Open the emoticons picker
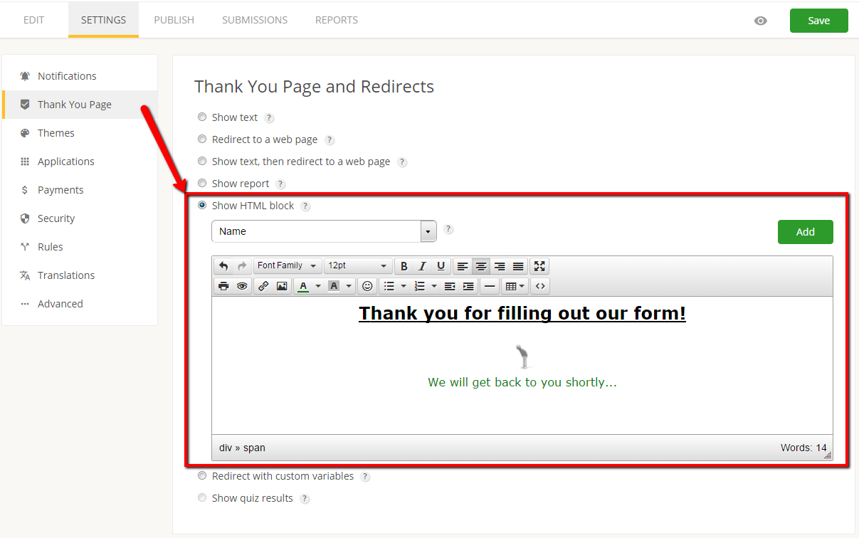The image size is (859, 538). (367, 286)
